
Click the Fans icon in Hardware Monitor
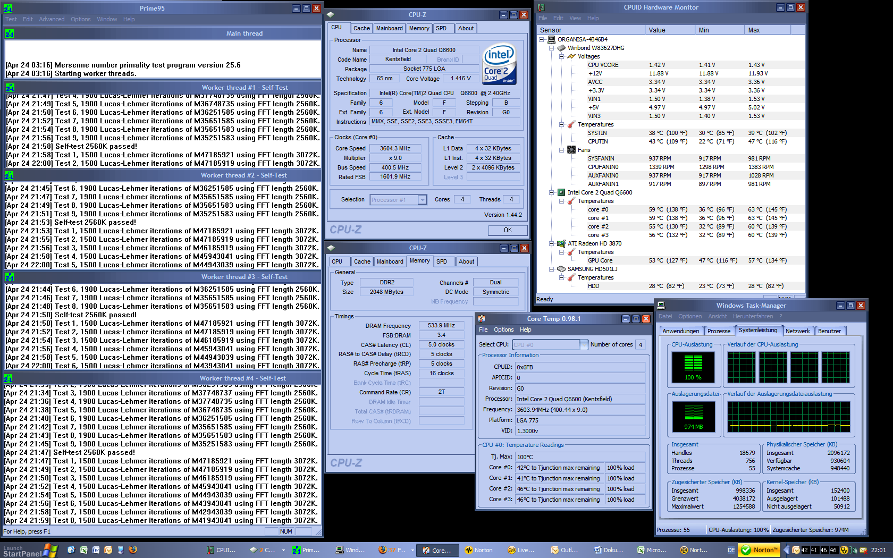pos(571,150)
